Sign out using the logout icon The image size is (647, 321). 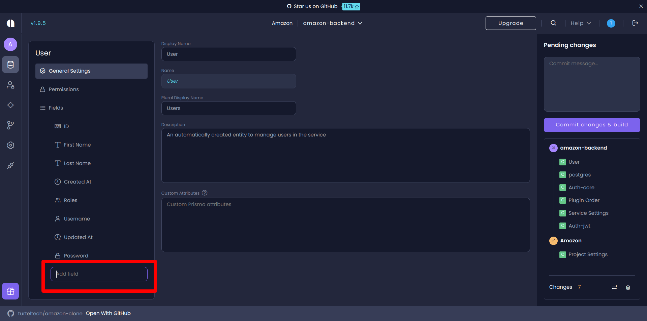[635, 23]
